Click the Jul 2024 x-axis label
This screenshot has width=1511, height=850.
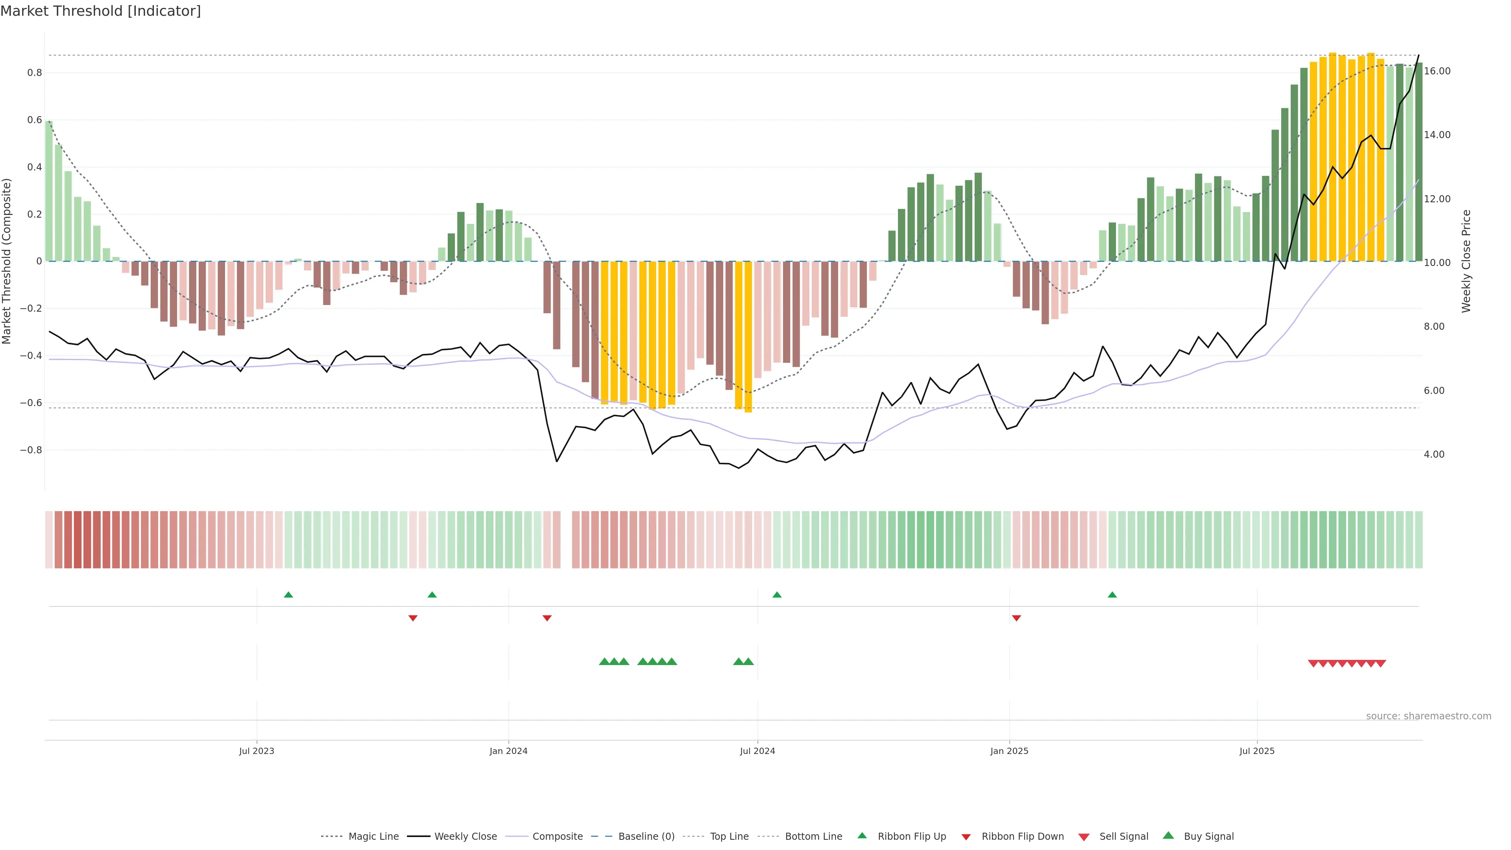[x=757, y=751]
